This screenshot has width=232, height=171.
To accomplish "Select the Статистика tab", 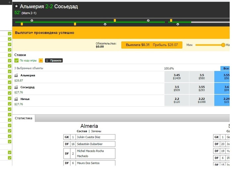I will tap(24, 118).
